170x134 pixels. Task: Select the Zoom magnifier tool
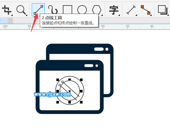click(21, 10)
